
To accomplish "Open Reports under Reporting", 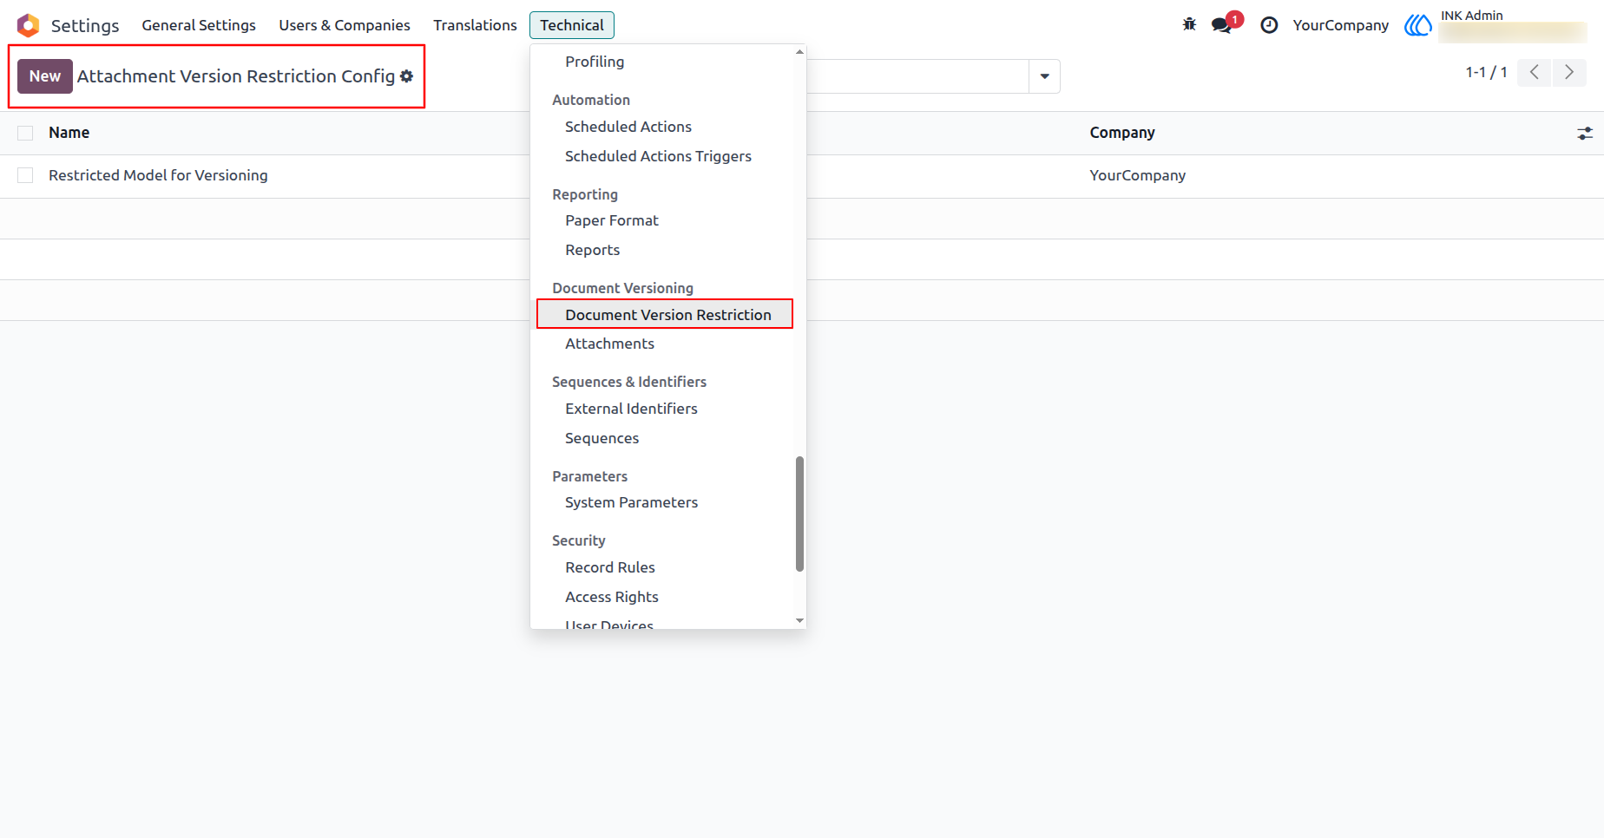I will click(x=593, y=250).
